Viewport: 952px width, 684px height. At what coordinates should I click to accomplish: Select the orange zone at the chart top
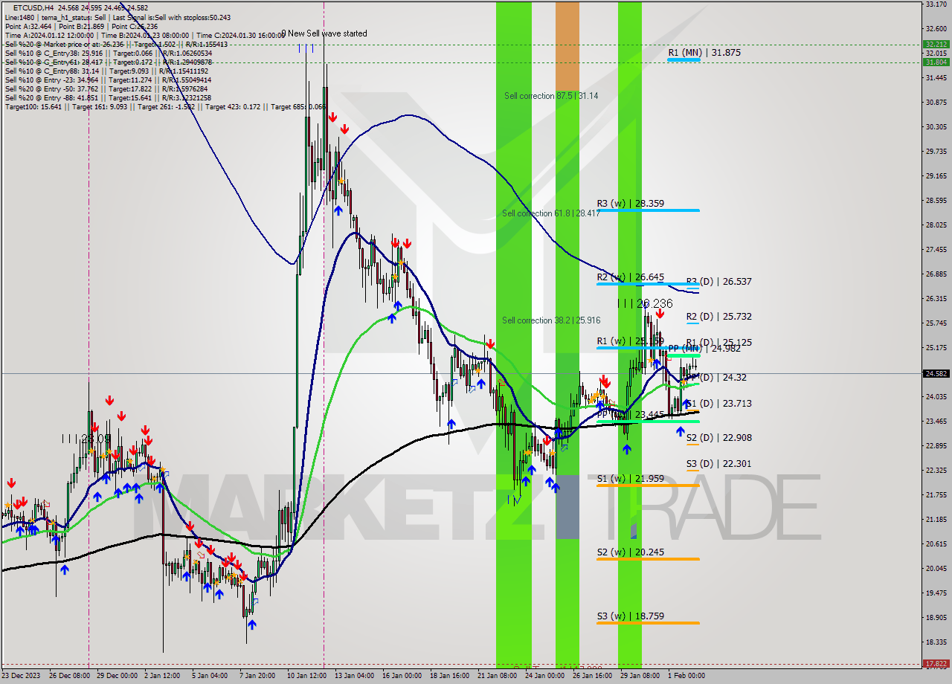point(567,46)
